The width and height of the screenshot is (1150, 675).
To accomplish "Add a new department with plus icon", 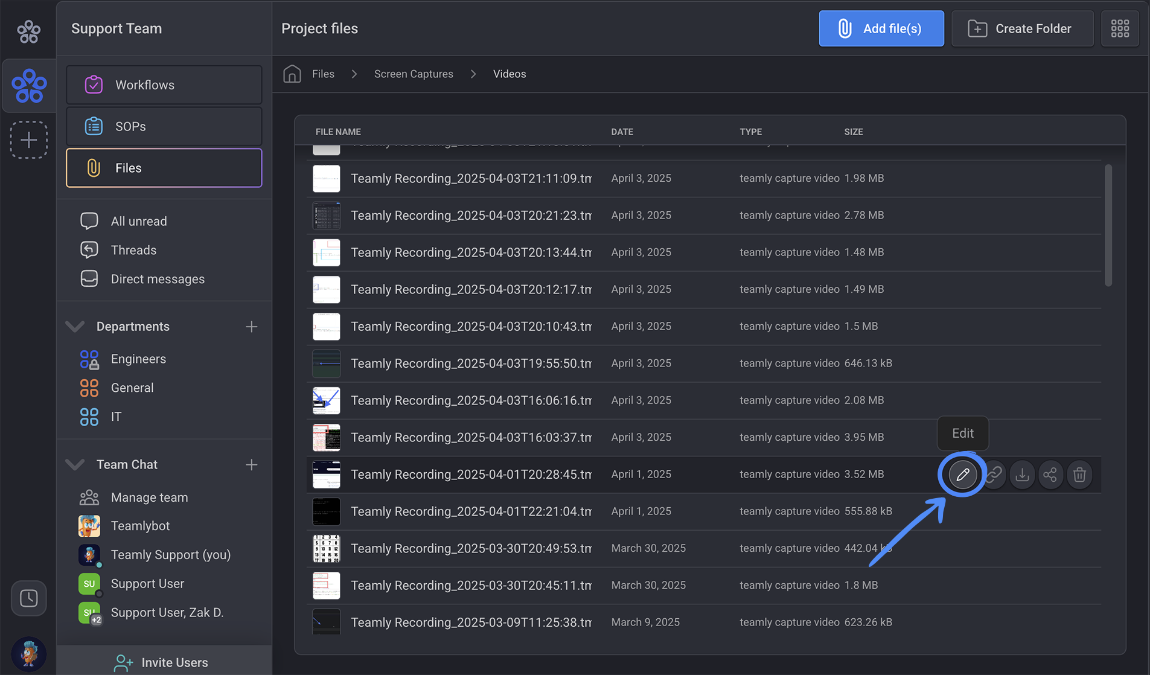I will 252,327.
